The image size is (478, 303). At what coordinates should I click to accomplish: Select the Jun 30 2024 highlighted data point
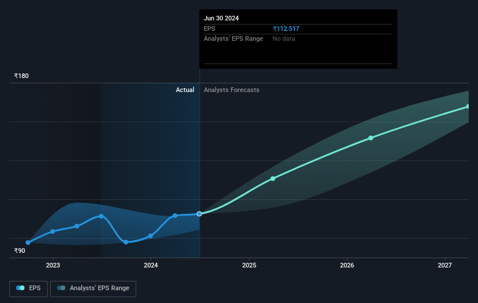(x=199, y=214)
